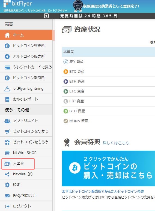Image resolution: width=155 pixels, height=211 pixels.
Task: Click the MONA 資産 row label
Action: tap(79, 121)
